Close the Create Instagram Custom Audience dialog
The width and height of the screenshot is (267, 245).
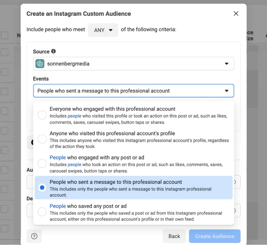[236, 14]
